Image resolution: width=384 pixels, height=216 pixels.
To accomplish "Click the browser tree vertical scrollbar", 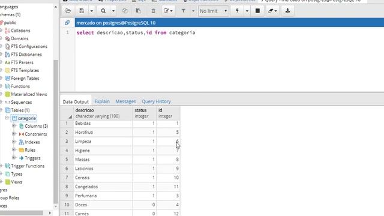I will point(56,132).
